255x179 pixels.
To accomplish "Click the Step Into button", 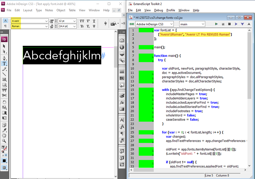I will pos(242,24).
